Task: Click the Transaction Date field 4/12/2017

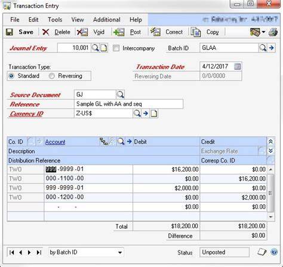Action: [x=217, y=66]
